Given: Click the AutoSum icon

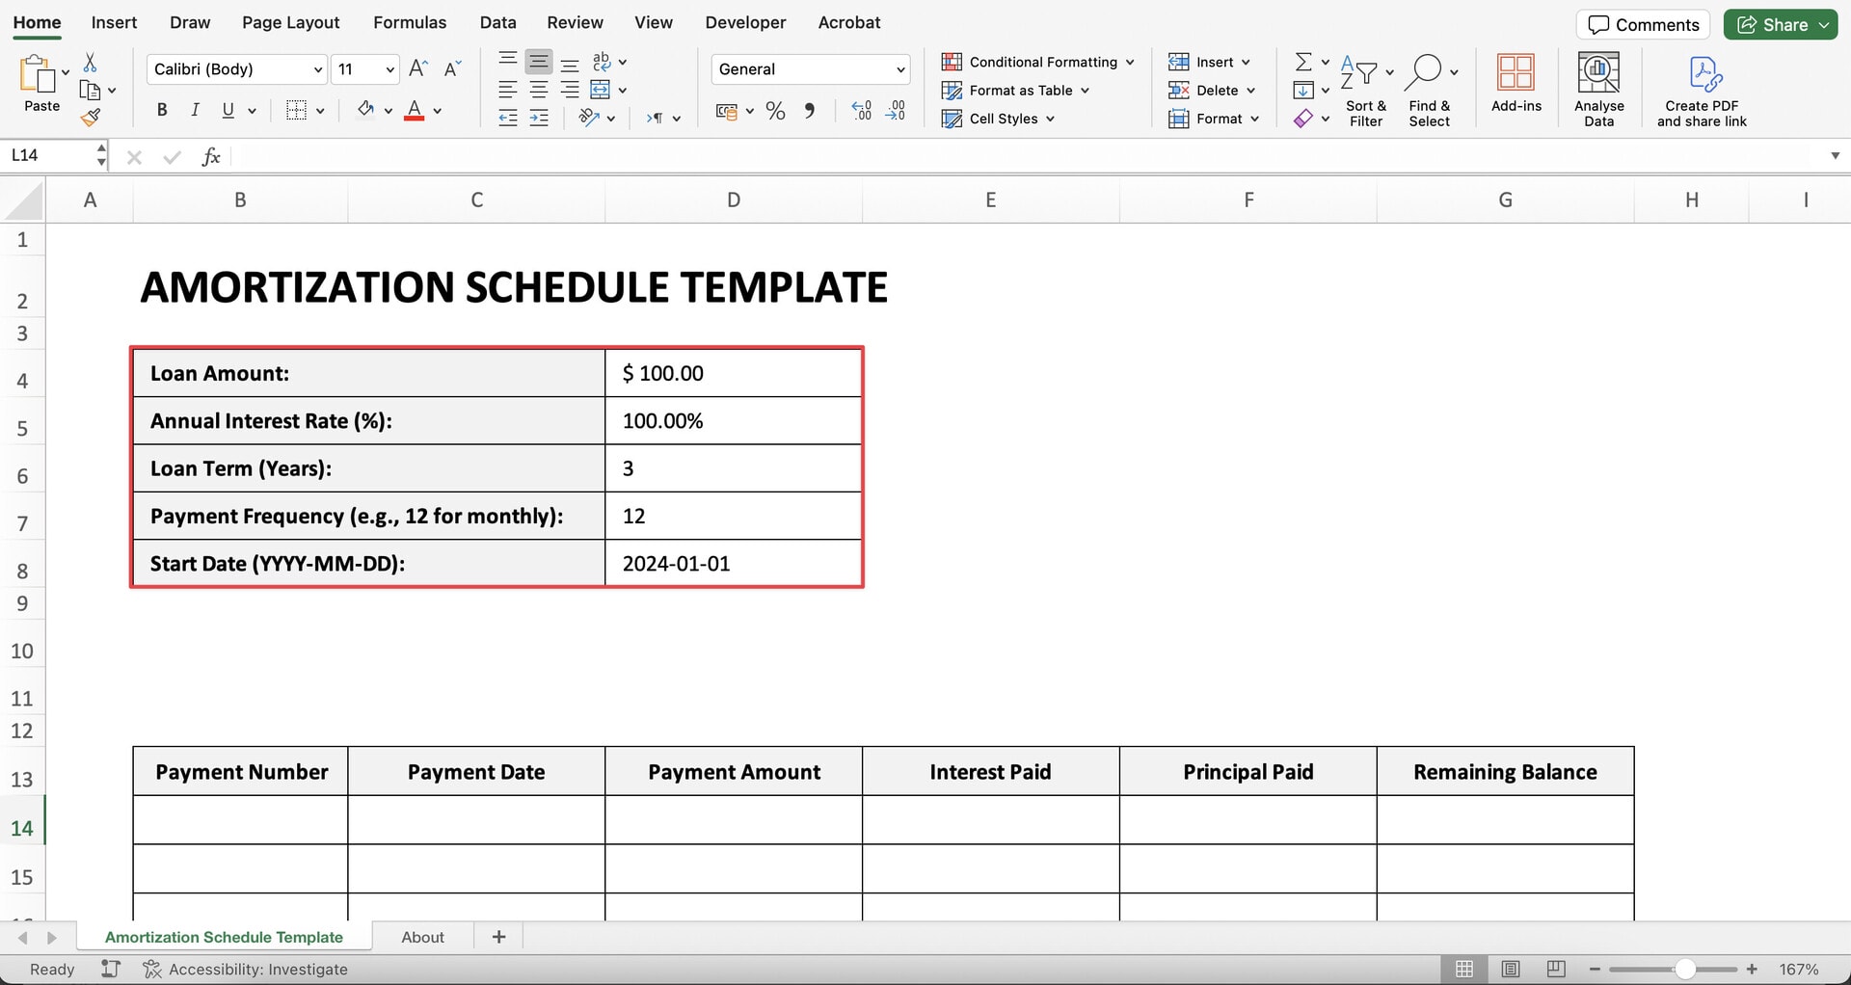Looking at the screenshot, I should pos(1302,61).
